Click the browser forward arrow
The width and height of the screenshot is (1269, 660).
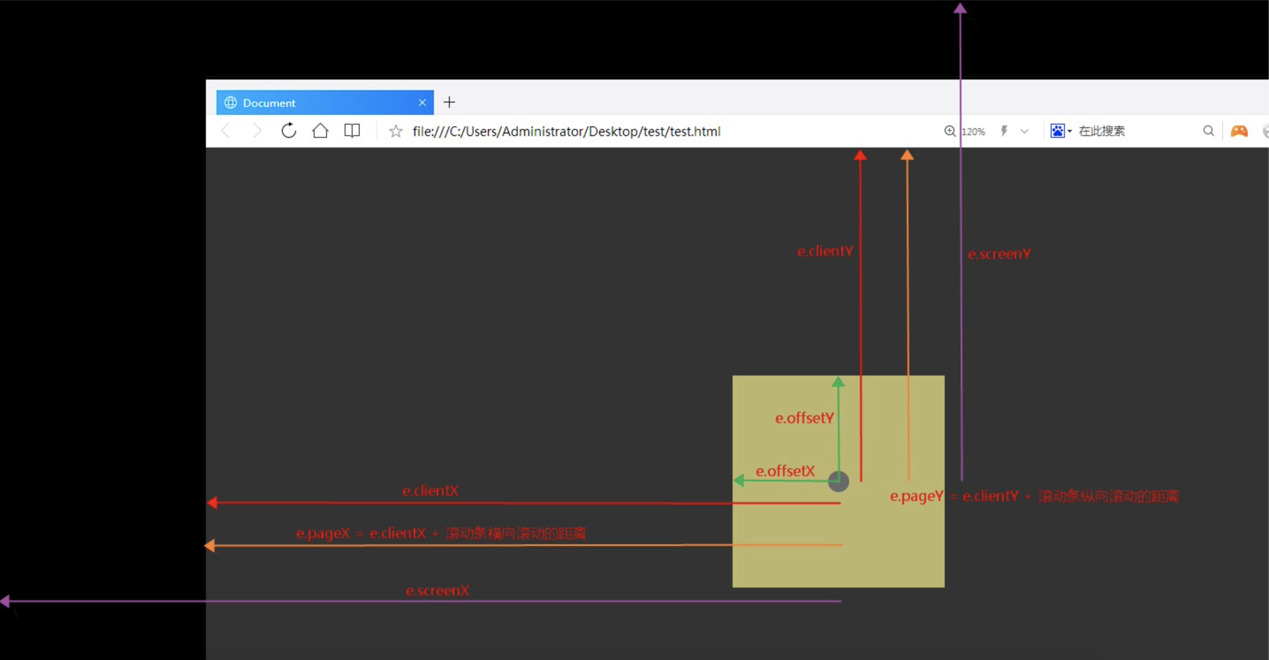tap(257, 131)
